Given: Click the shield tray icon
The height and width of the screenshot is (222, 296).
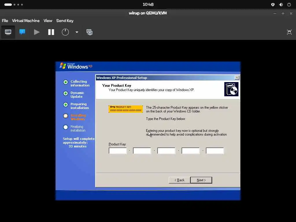Looking at the screenshot, I should tap(273, 5).
